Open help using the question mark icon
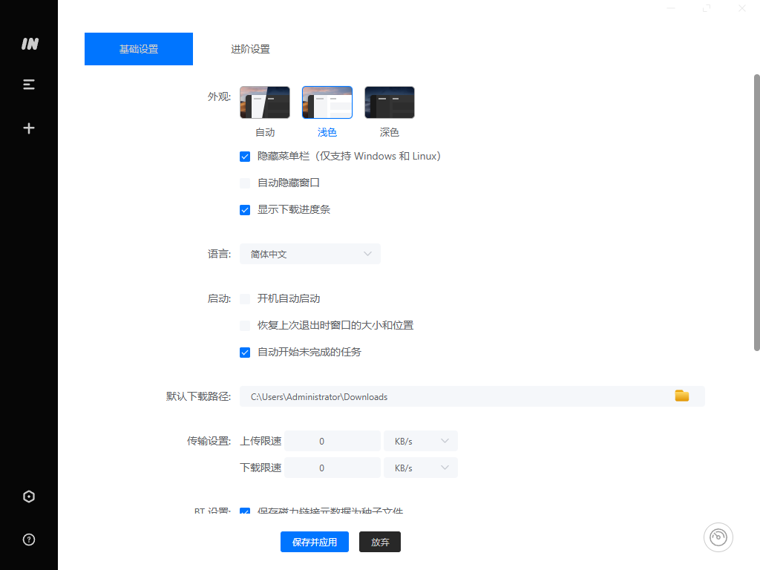 (x=28, y=540)
